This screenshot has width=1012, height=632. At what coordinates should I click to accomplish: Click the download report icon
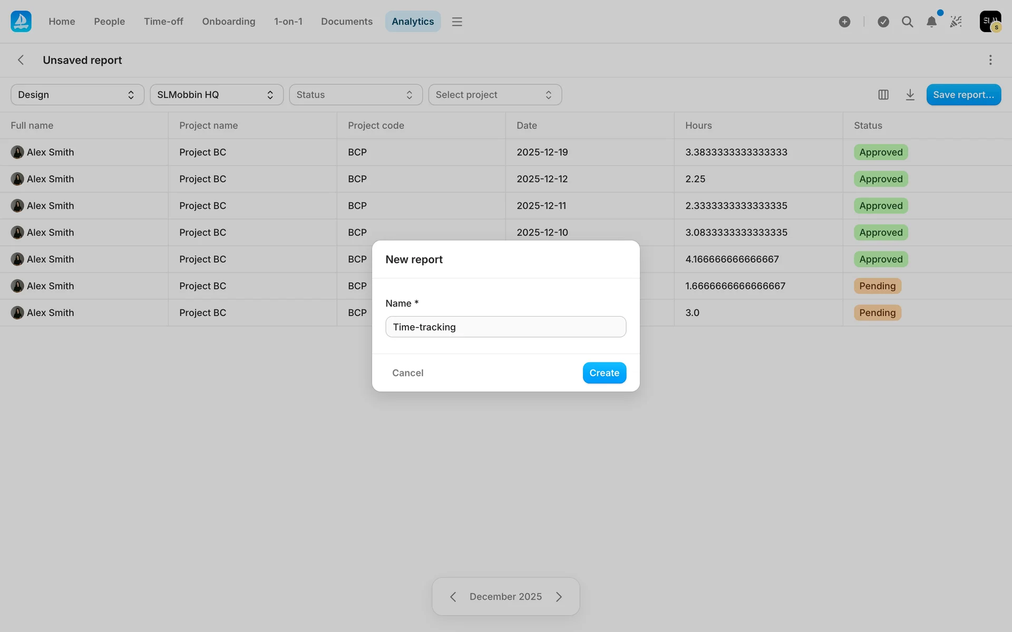[910, 95]
